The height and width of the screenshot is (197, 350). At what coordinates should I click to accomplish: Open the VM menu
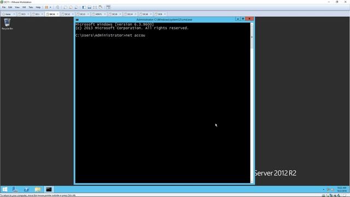[x=24, y=7]
